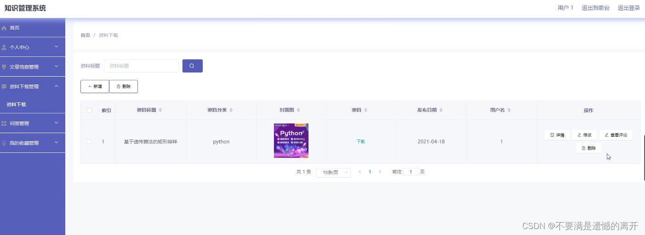
Task: Sort by 发布日期 column arrows
Action: [x=441, y=110]
